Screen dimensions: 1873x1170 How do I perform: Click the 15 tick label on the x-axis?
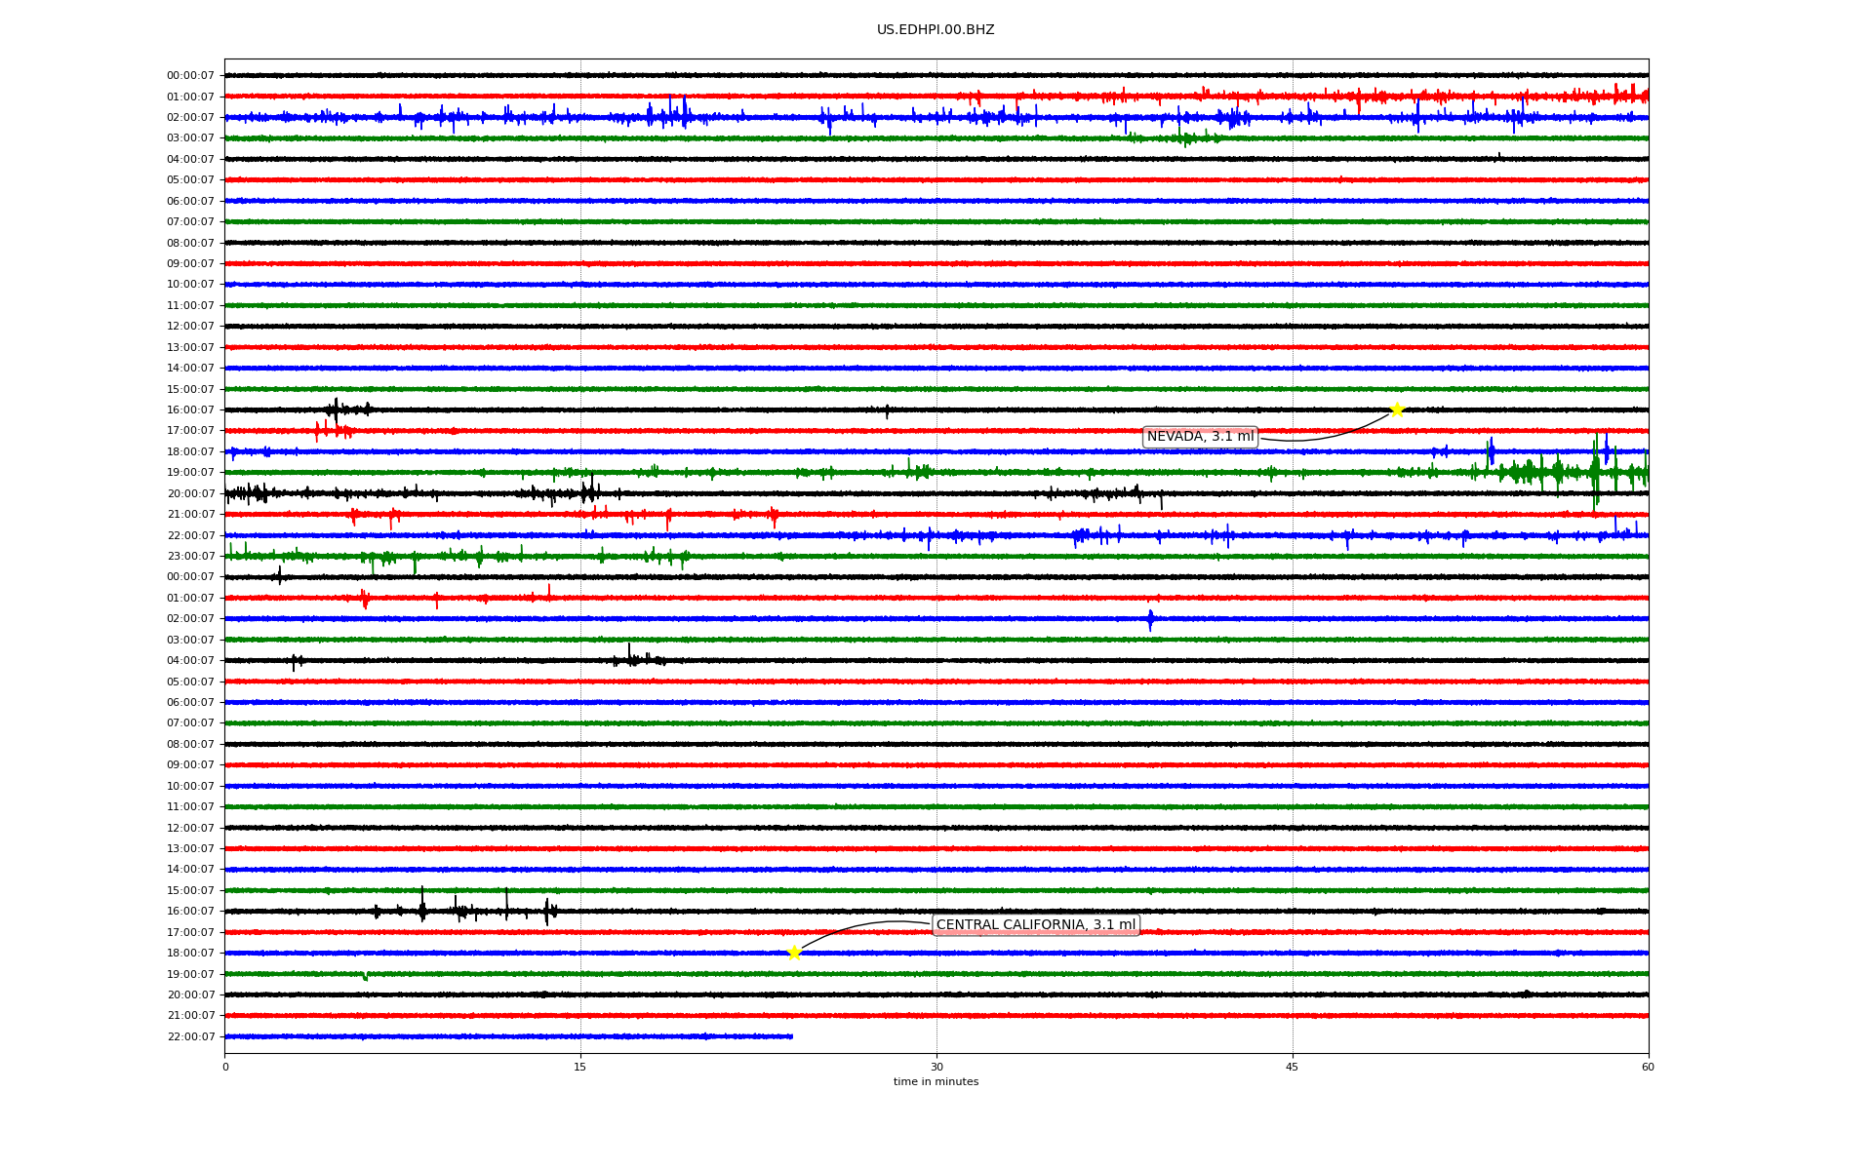point(580,1067)
